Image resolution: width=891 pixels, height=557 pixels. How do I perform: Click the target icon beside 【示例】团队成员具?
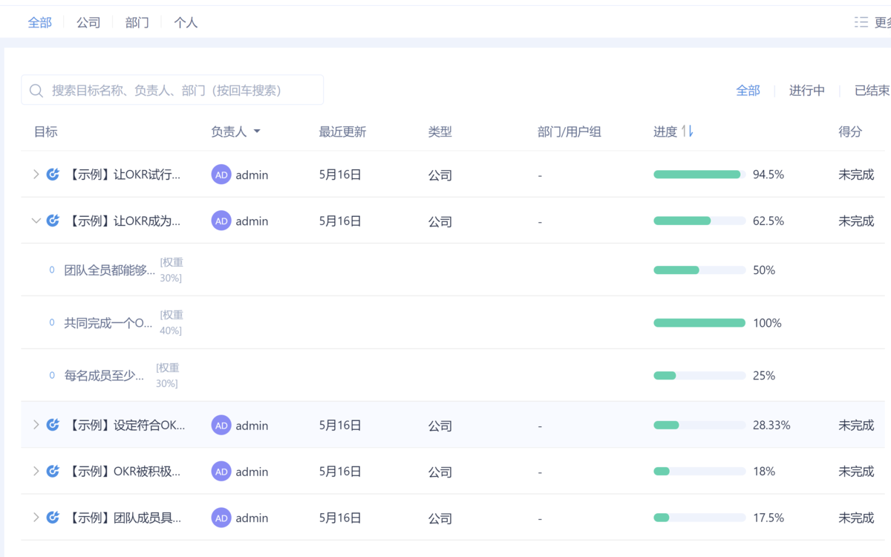point(53,517)
